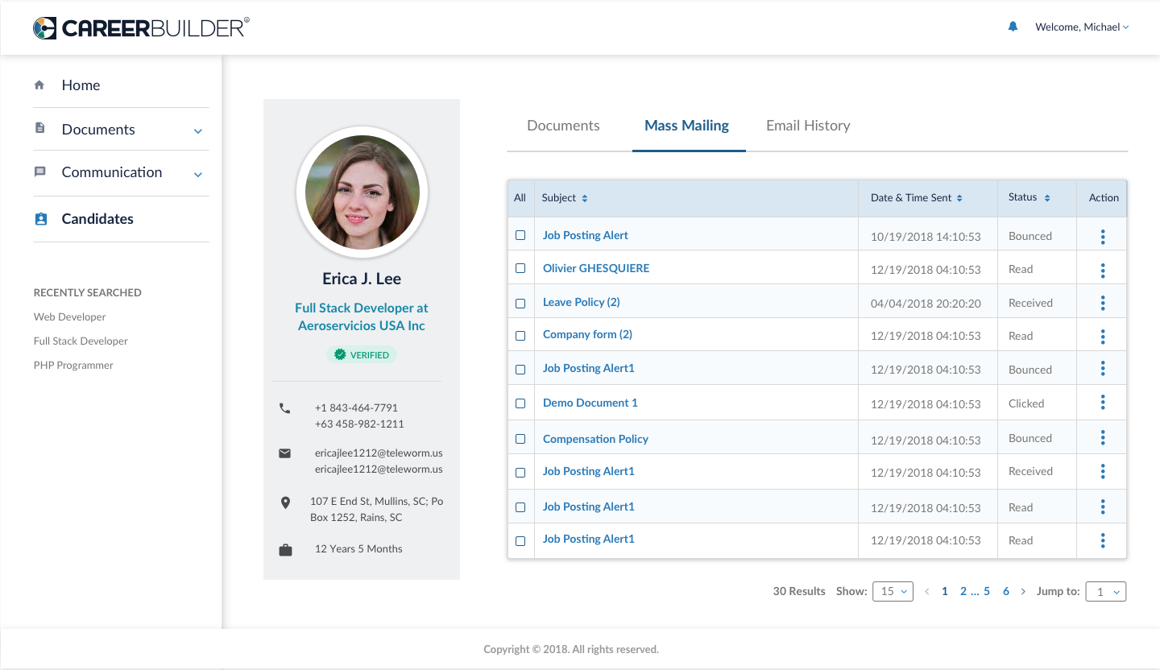1160x670 pixels.
Task: Go to next page arrow
Action: point(1023,591)
